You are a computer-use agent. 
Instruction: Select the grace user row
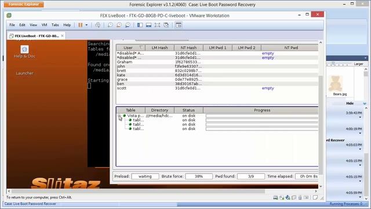point(217,80)
